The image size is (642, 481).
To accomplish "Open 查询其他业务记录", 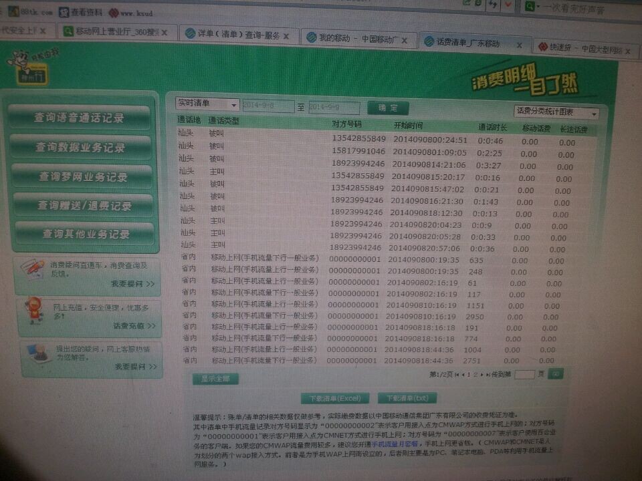I will click(x=86, y=234).
